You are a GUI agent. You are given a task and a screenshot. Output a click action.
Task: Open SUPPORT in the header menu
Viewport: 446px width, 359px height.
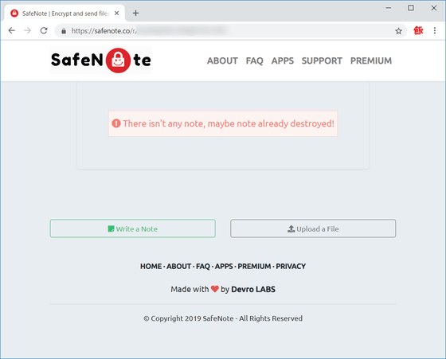tap(322, 60)
